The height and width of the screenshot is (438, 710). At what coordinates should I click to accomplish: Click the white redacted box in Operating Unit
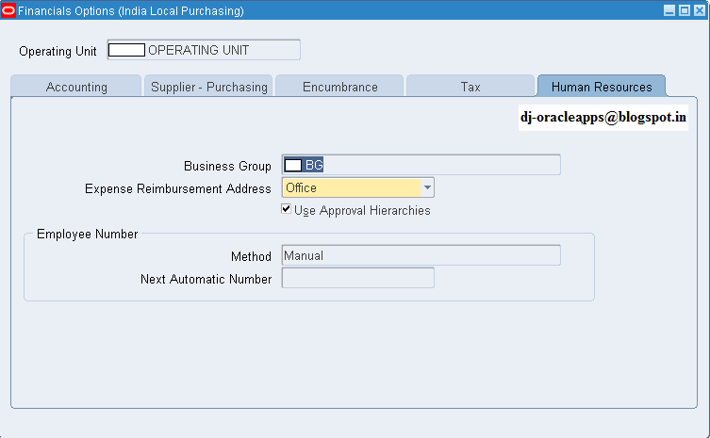[126, 50]
